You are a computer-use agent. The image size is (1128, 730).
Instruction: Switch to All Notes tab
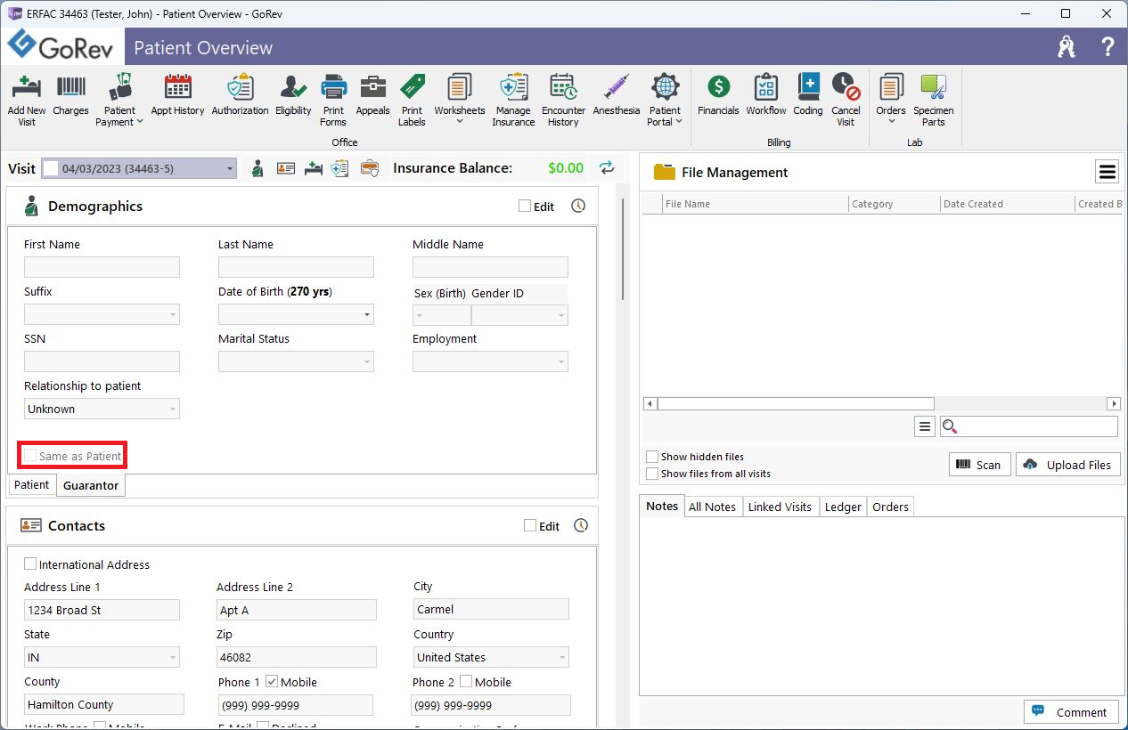pyautogui.click(x=712, y=507)
